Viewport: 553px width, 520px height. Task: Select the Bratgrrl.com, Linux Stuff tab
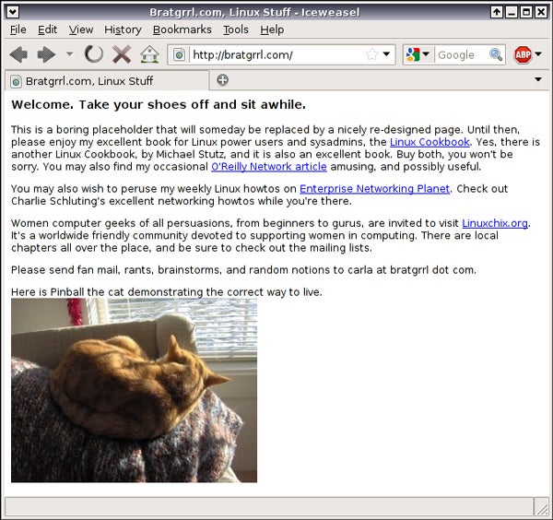[107, 81]
